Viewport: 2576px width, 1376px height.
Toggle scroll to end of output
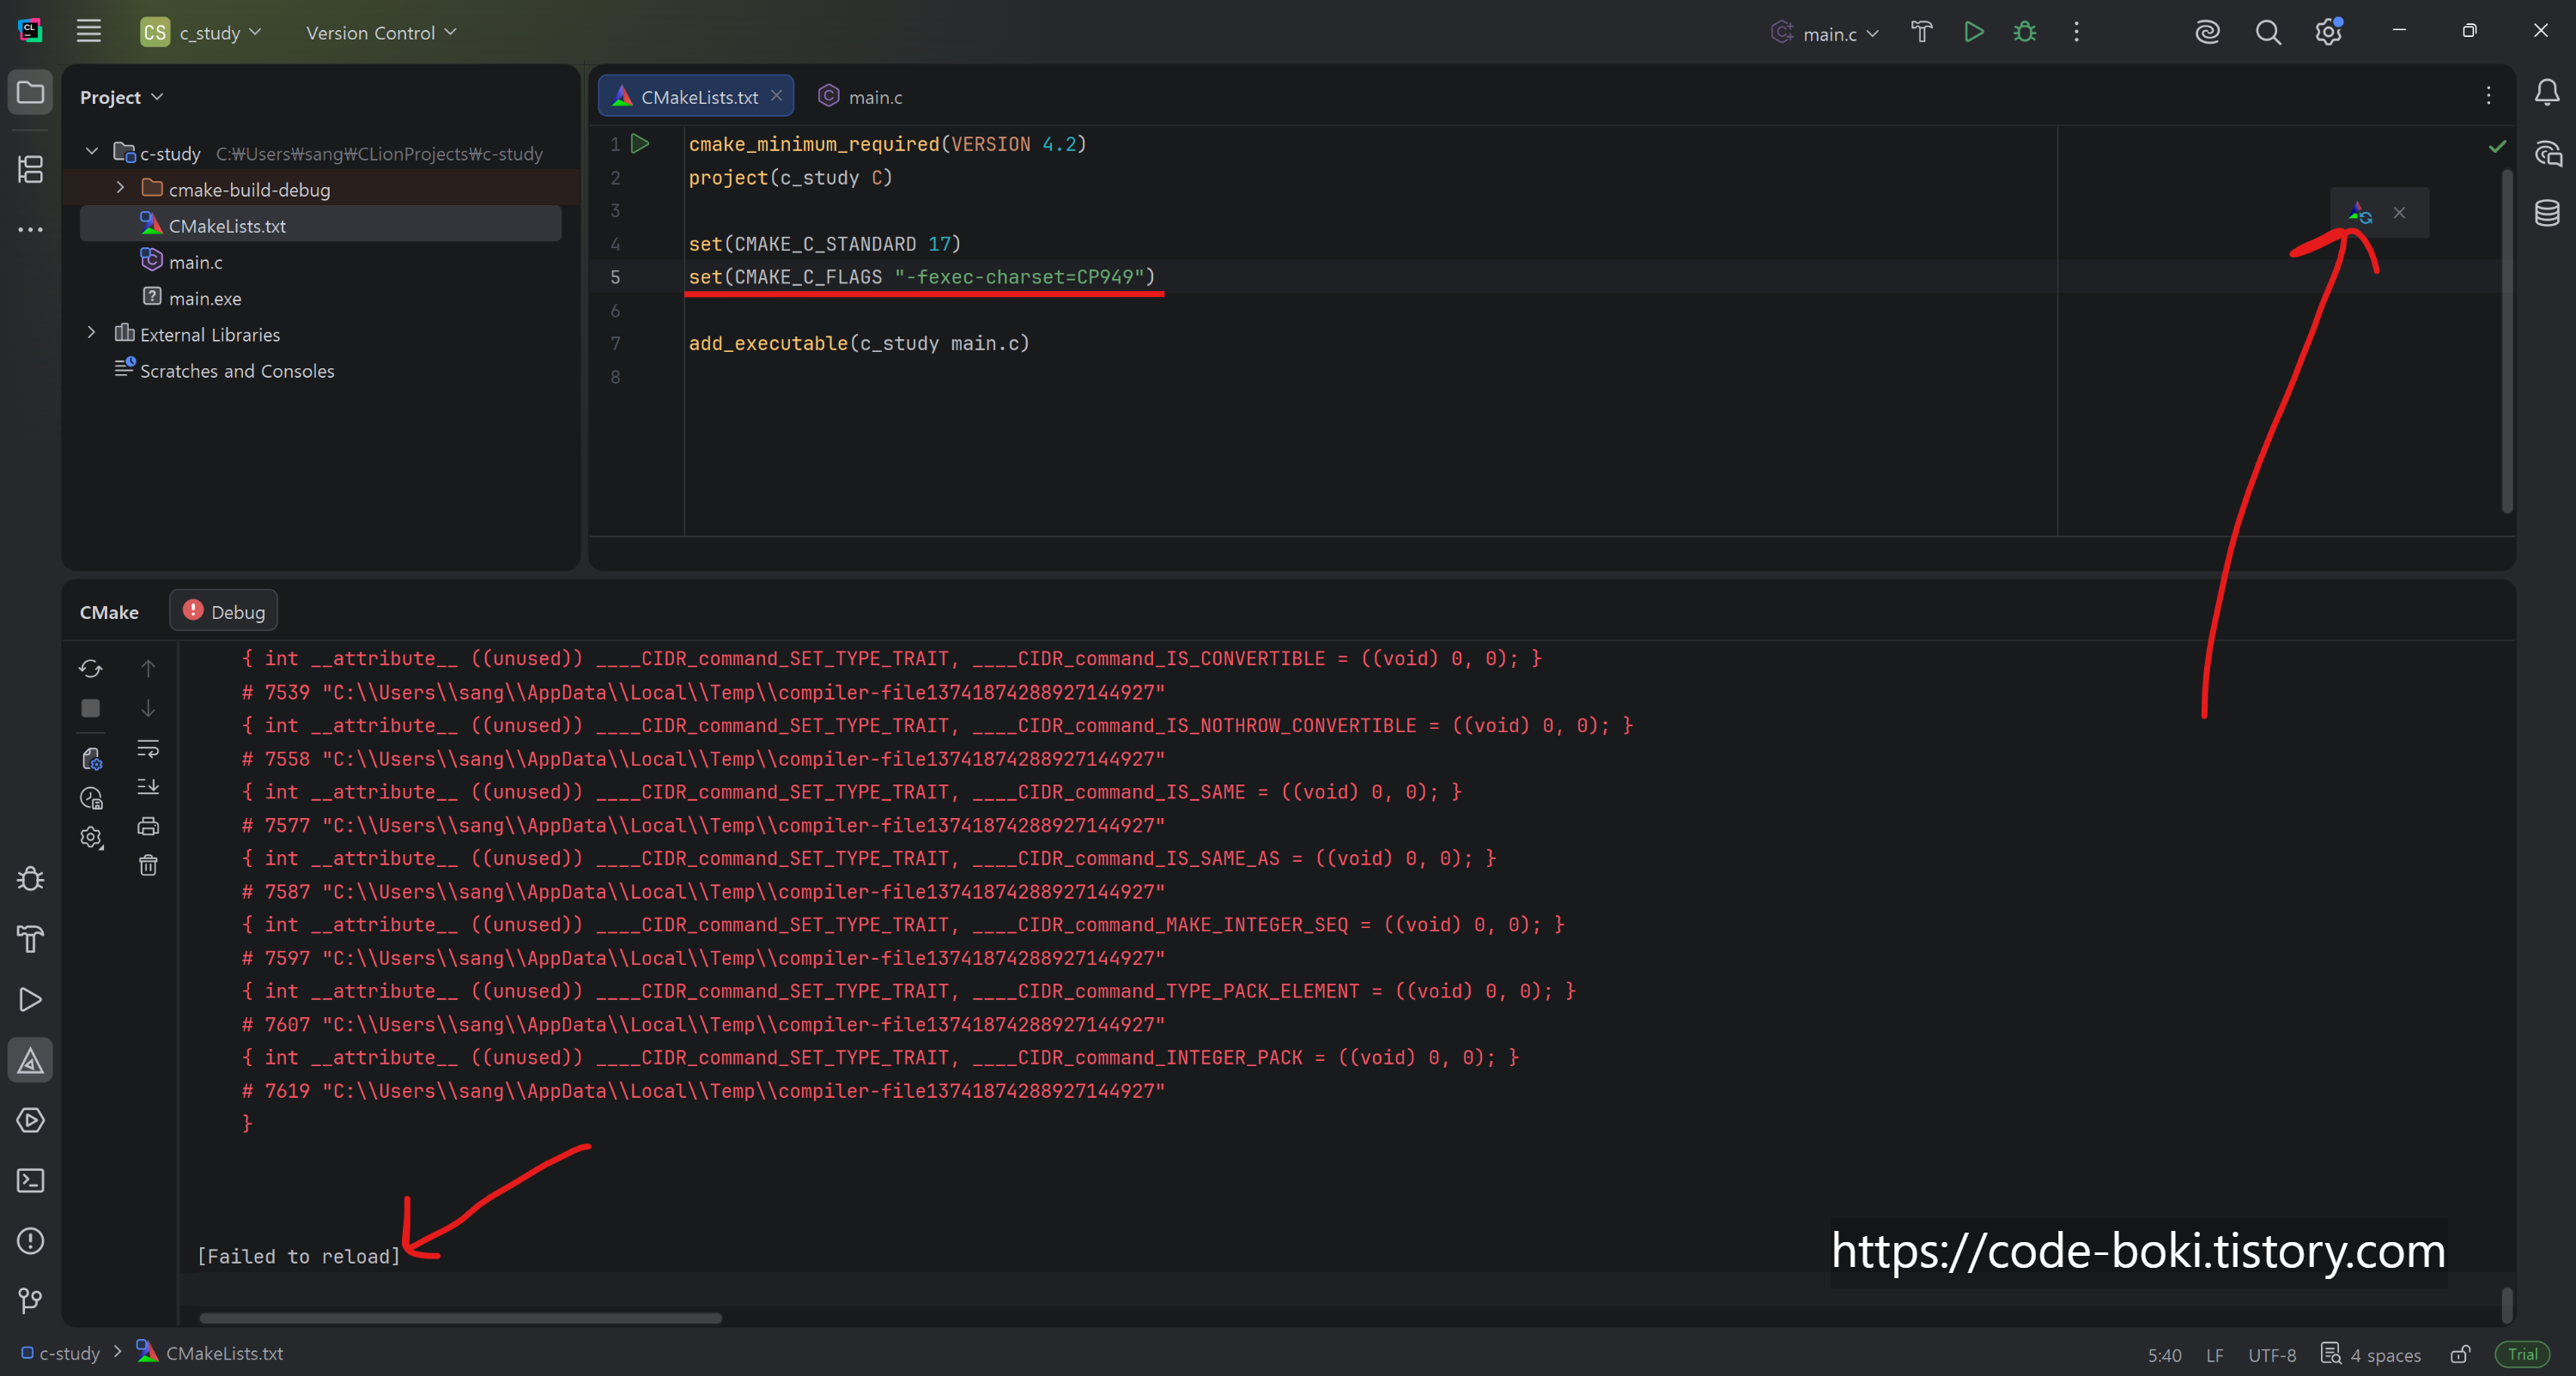148,787
